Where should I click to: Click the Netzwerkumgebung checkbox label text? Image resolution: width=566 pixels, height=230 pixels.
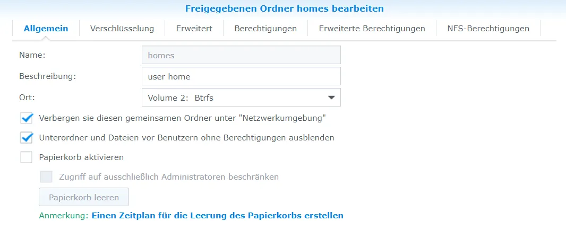(x=183, y=118)
